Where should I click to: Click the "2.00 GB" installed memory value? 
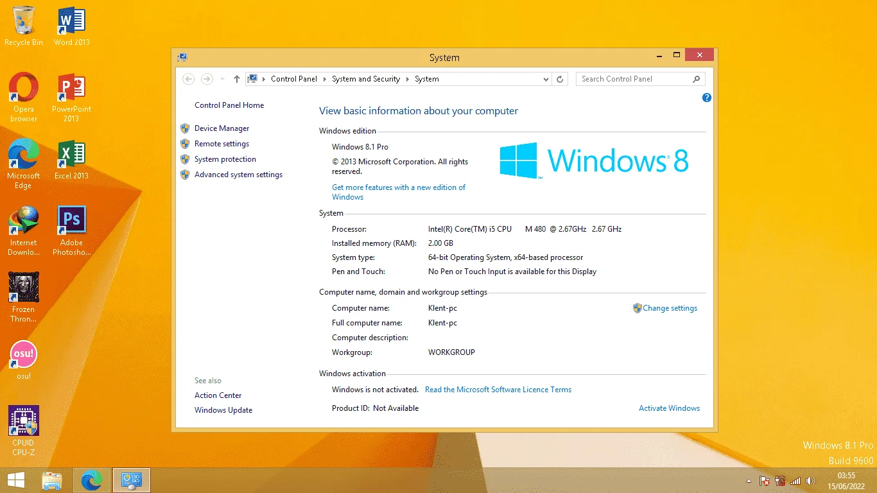440,243
